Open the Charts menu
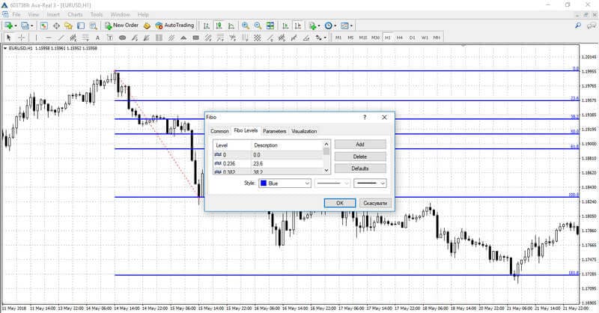The width and height of the screenshot is (599, 313). pos(75,14)
